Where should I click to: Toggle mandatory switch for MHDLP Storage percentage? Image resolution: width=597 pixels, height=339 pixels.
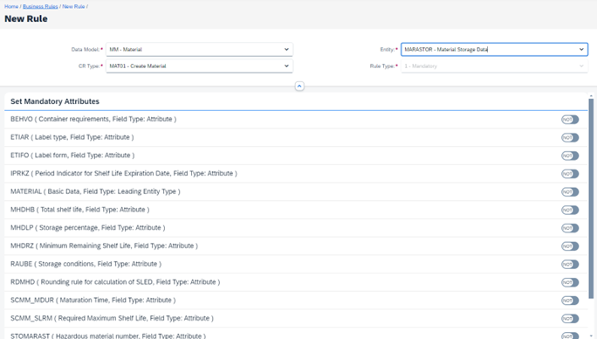pos(570,228)
